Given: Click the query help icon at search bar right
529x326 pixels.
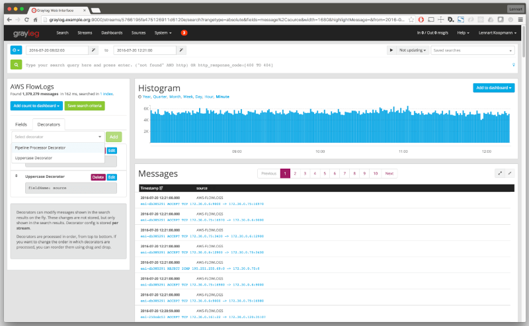Looking at the screenshot, I should [x=514, y=65].
